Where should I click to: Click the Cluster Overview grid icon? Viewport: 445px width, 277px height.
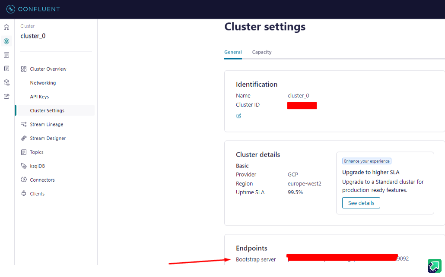click(x=24, y=69)
